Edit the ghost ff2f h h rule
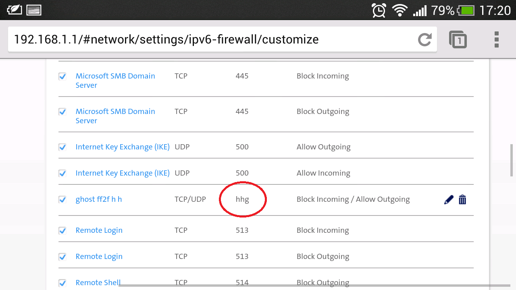Image resolution: width=516 pixels, height=290 pixels. (448, 199)
